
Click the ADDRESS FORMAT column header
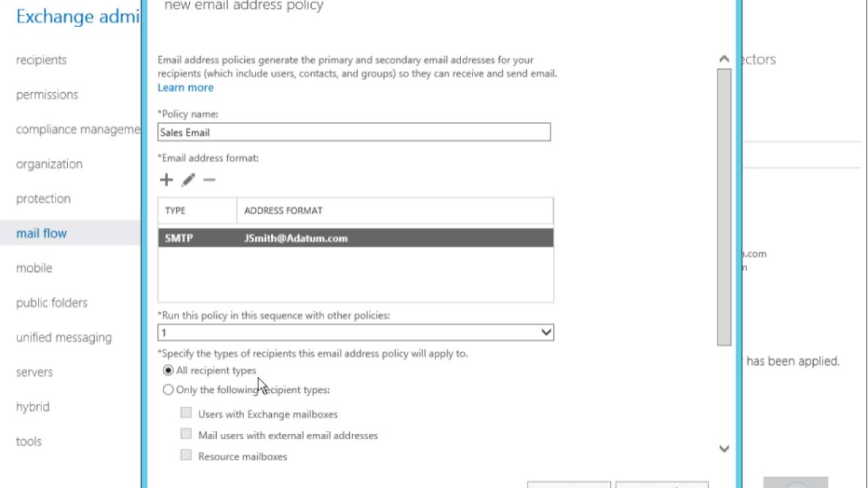[283, 211]
